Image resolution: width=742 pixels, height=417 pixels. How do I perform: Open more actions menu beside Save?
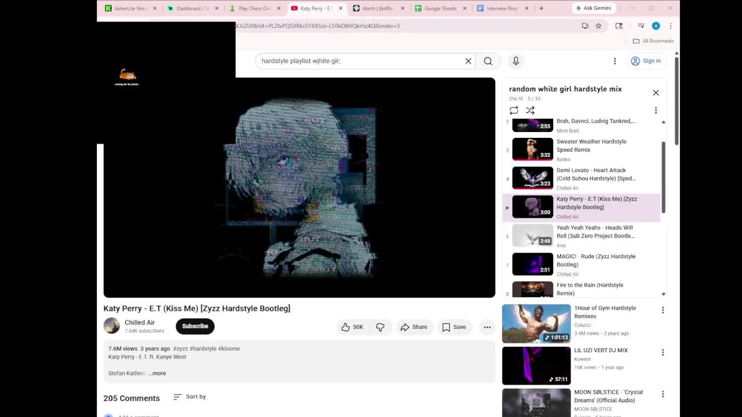487,327
